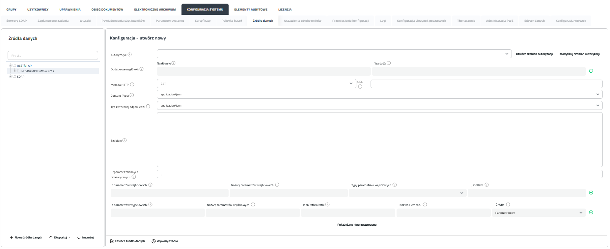Viewport: 610px width, 249px height.
Task: Focus Separator zmiennych tabelarycznych field
Action: pyautogui.click(x=379, y=174)
